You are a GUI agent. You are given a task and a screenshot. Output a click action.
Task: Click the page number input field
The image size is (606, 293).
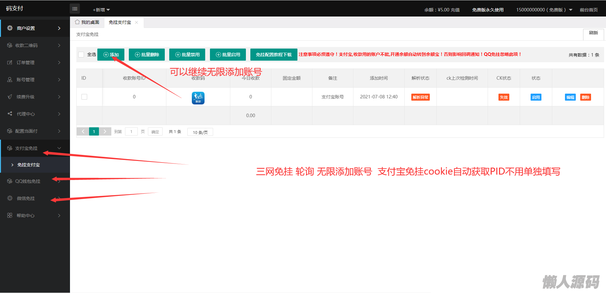tap(131, 132)
